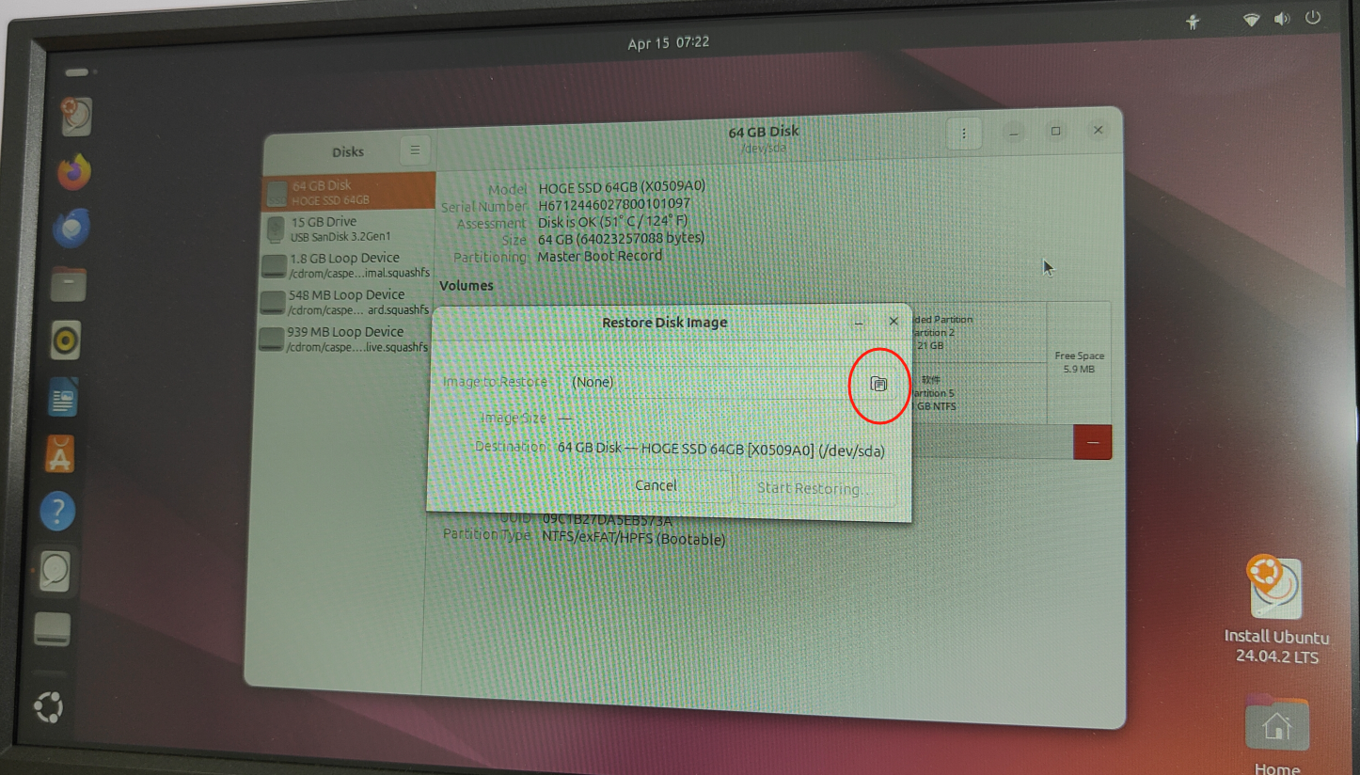Open the drive options kebab menu

pyautogui.click(x=964, y=134)
